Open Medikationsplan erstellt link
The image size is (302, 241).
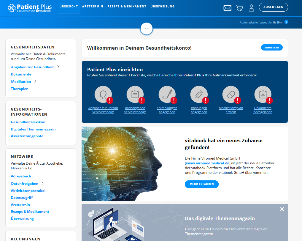click(x=231, y=110)
